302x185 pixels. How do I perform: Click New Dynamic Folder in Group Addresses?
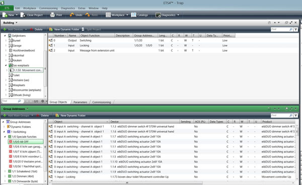(70, 115)
